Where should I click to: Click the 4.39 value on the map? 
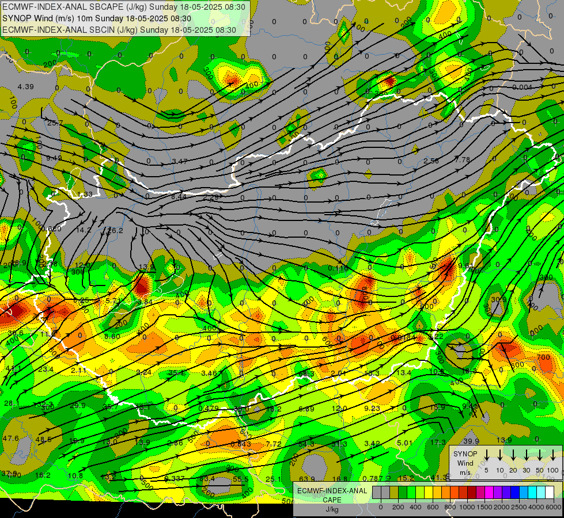point(25,87)
